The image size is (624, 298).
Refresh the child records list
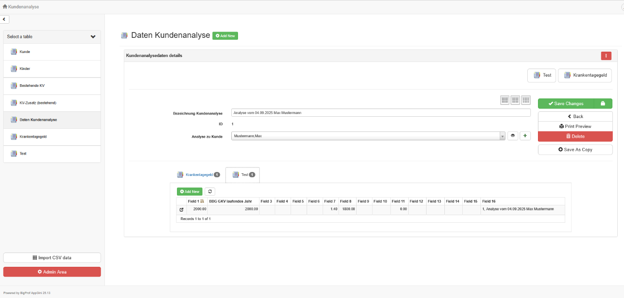pos(210,192)
